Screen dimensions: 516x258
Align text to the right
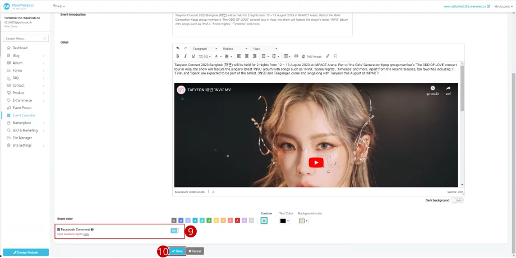click(255, 56)
